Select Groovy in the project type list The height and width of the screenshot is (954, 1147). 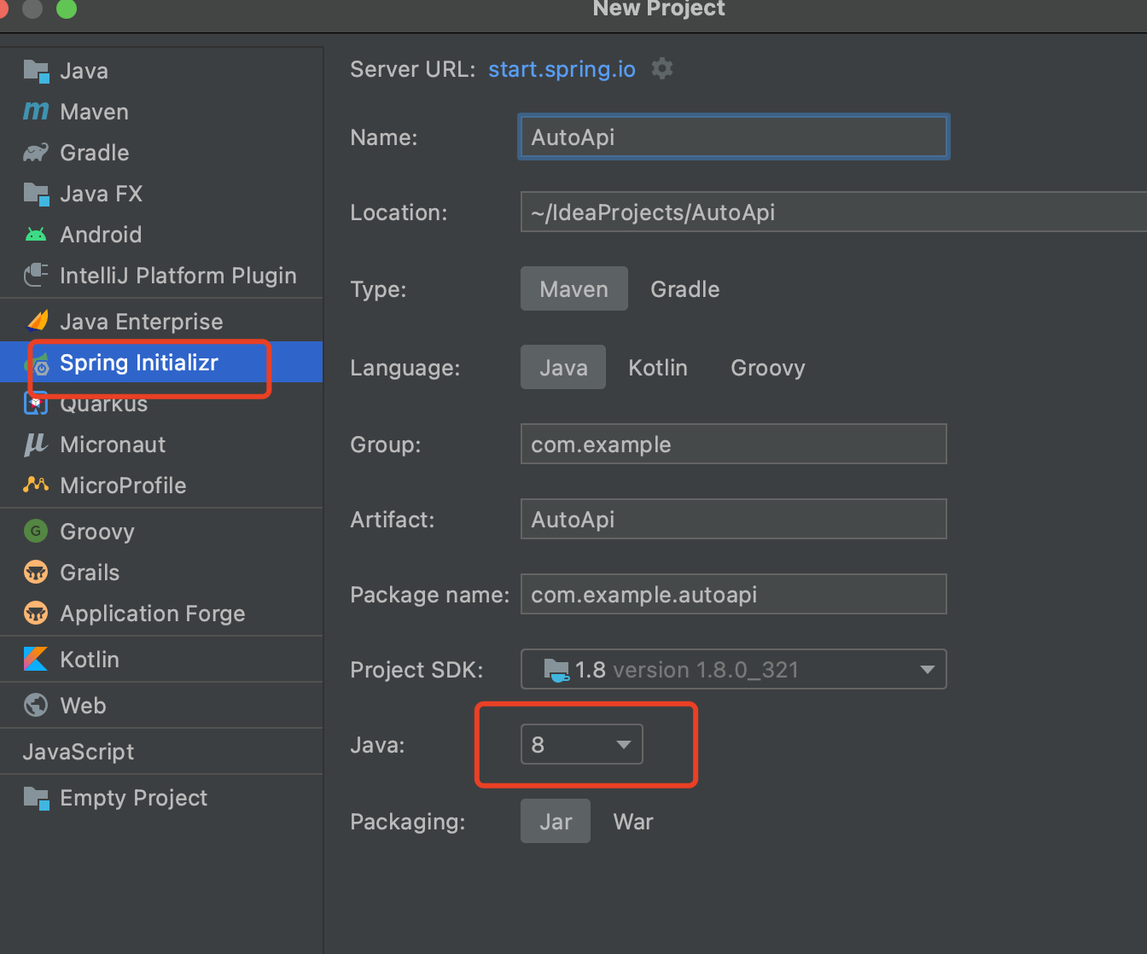click(x=161, y=532)
